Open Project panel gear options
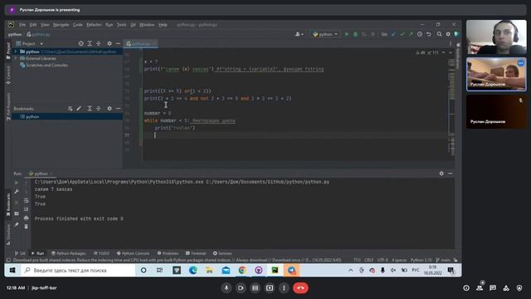The width and height of the screenshot is (531, 299). point(110,43)
